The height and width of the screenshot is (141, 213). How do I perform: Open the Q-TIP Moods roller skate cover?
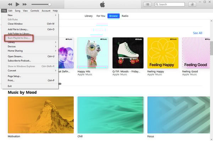(128, 53)
